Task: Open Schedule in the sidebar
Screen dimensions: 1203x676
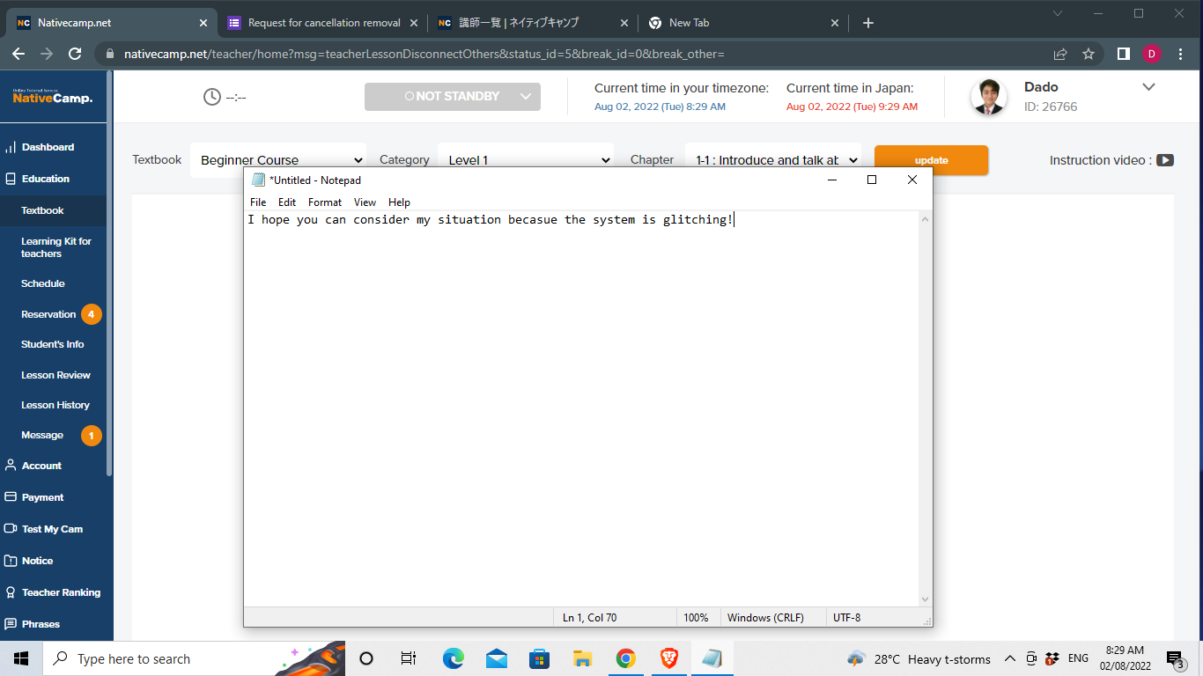Action: tap(43, 283)
